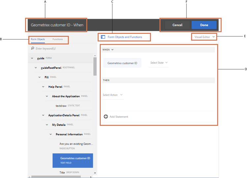Select Geometrixx customer ID TEXT FIELD item

click(x=73, y=160)
